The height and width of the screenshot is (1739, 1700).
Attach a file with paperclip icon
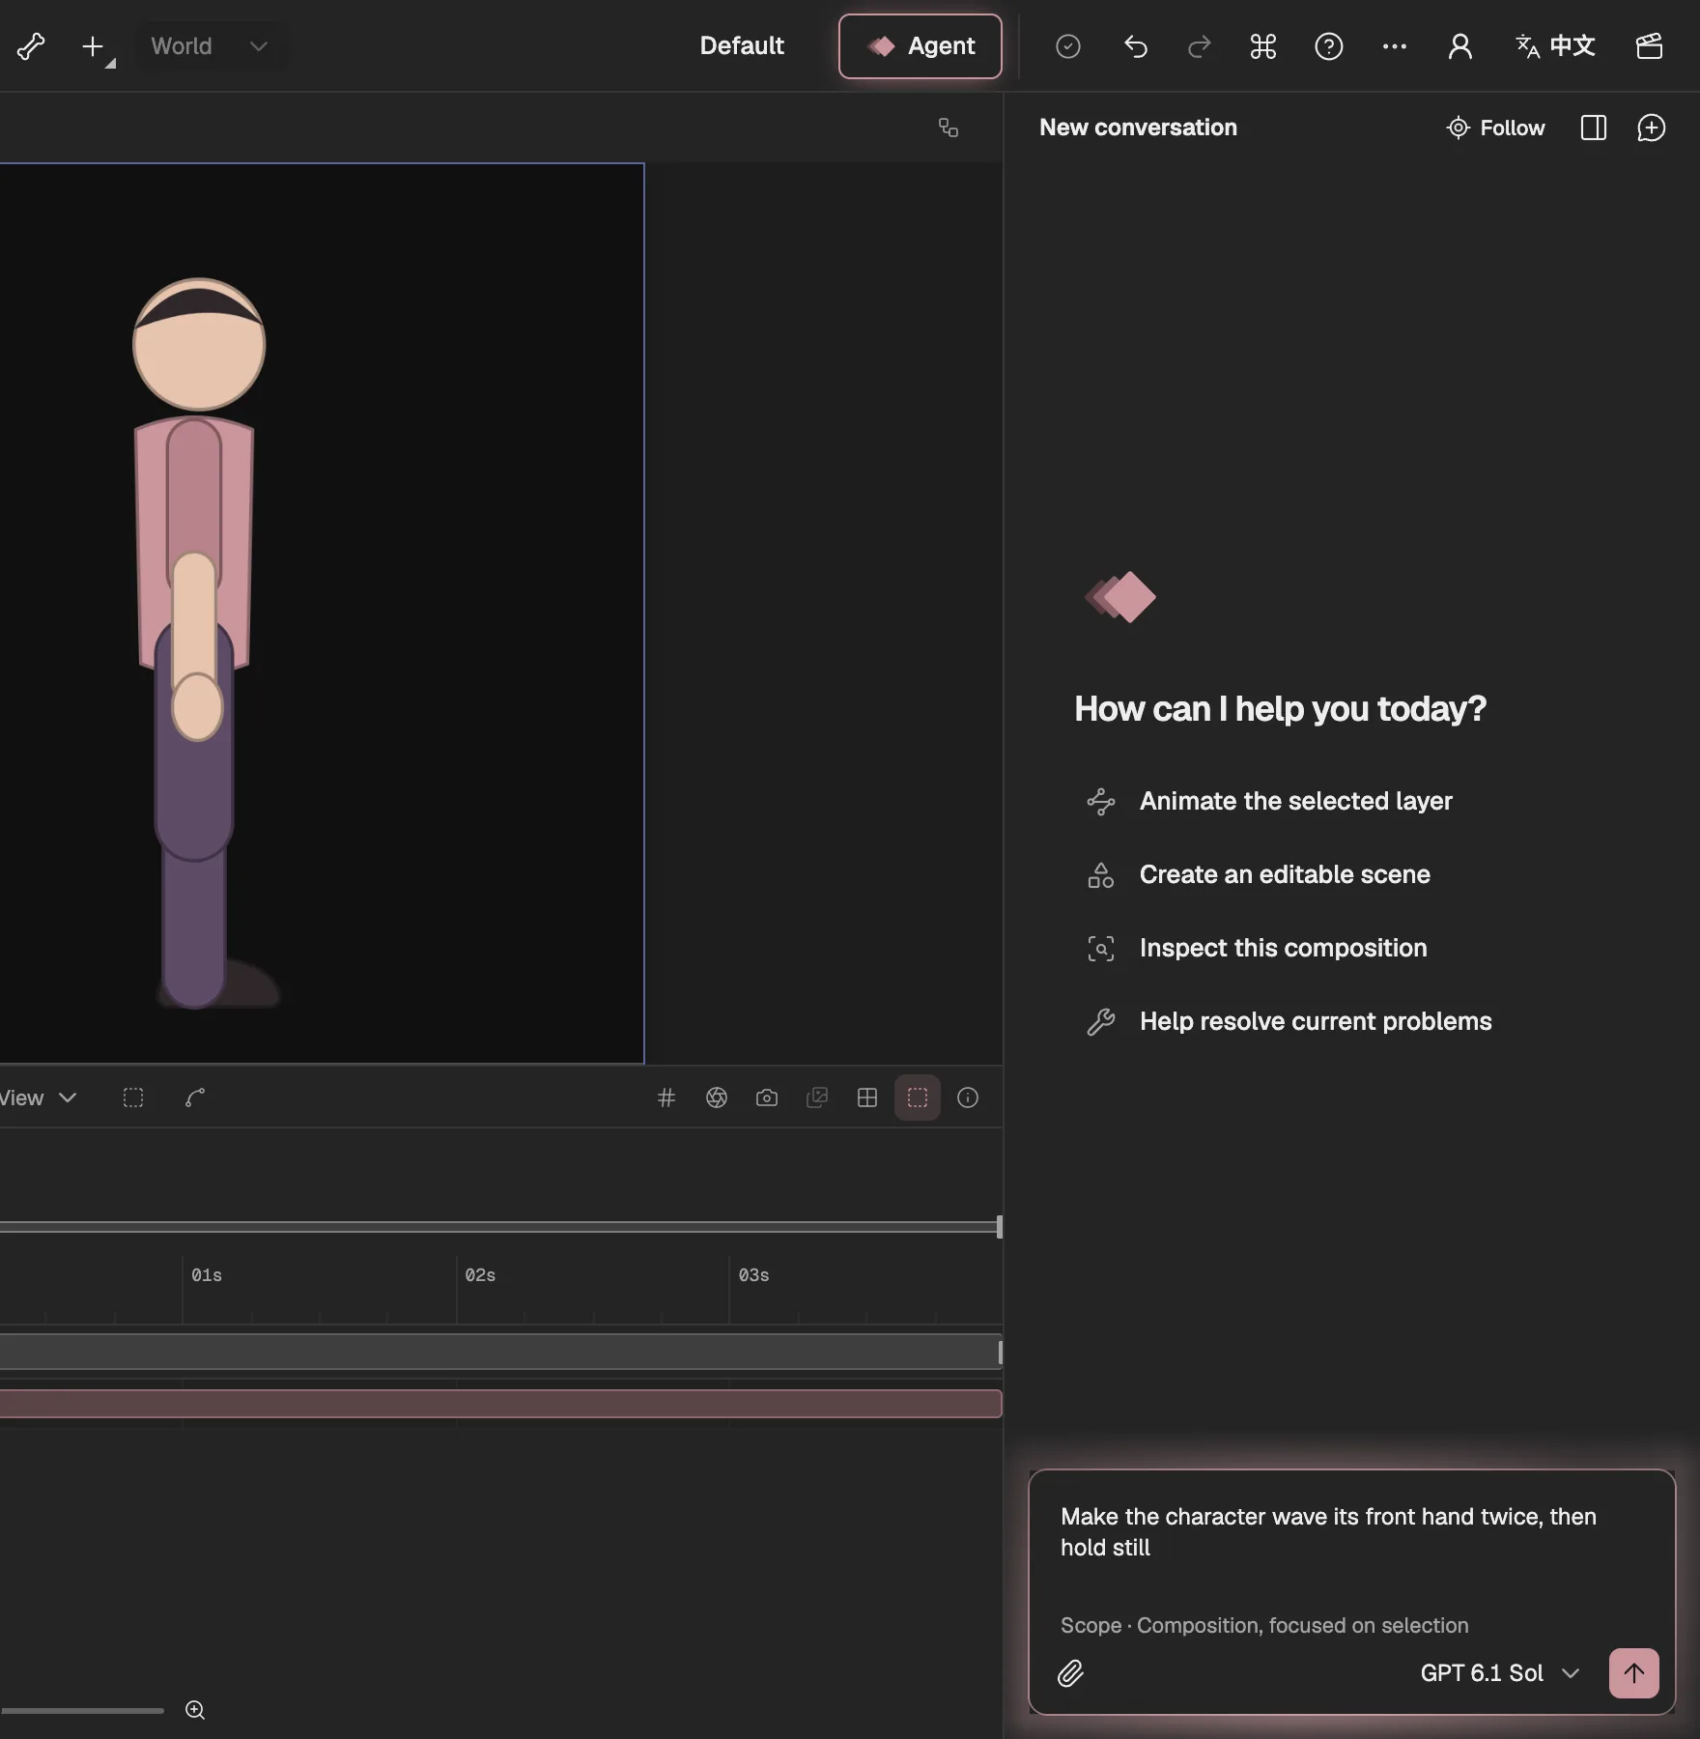1070,1673
